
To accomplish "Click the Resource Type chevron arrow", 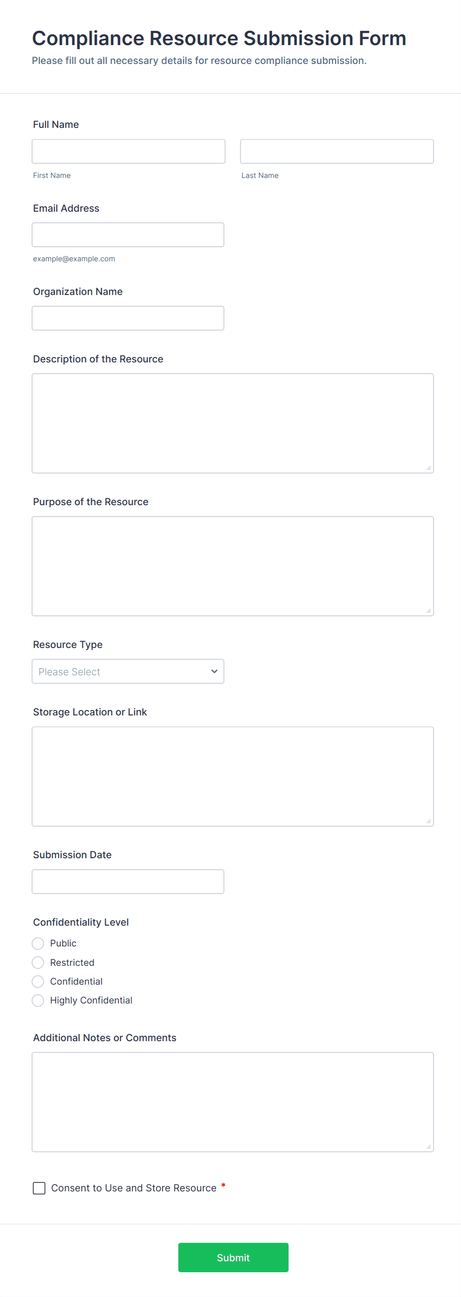I will tap(215, 671).
